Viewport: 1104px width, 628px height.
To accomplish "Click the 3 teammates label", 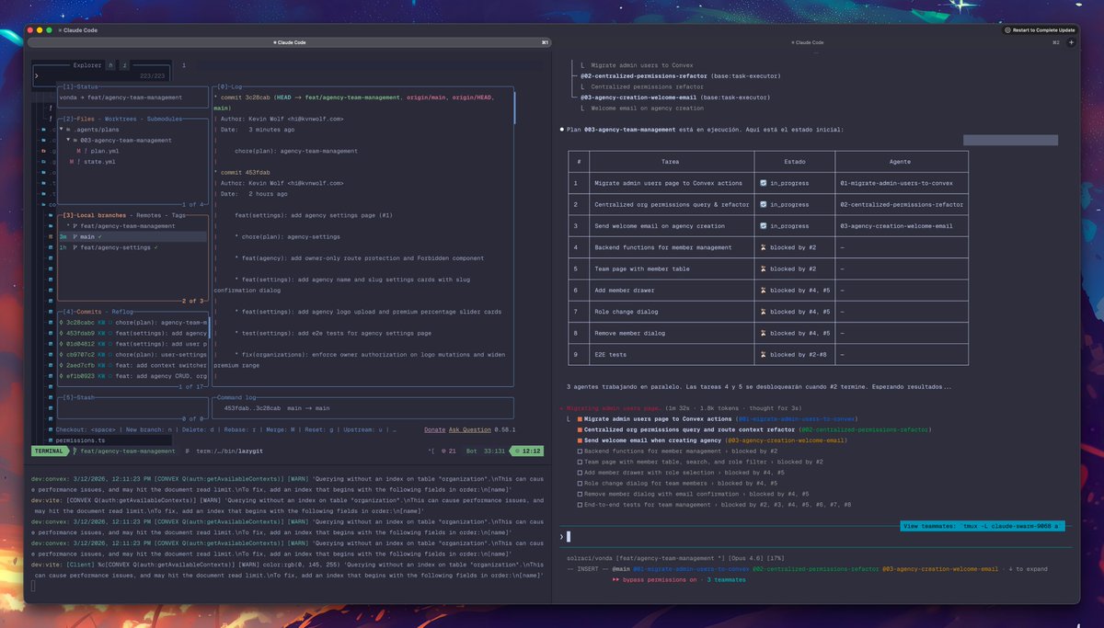I will point(727,580).
